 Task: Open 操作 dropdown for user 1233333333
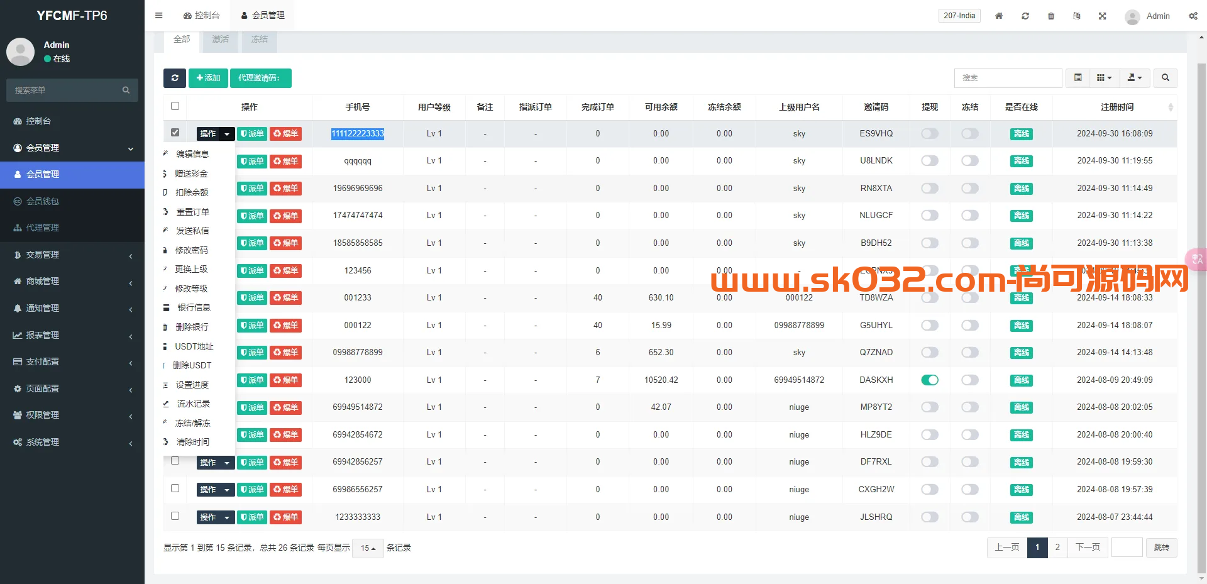215,517
